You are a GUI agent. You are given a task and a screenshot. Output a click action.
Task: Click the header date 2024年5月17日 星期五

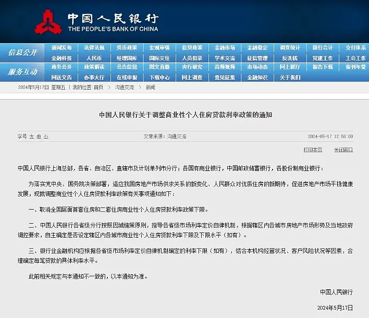[x=42, y=88]
